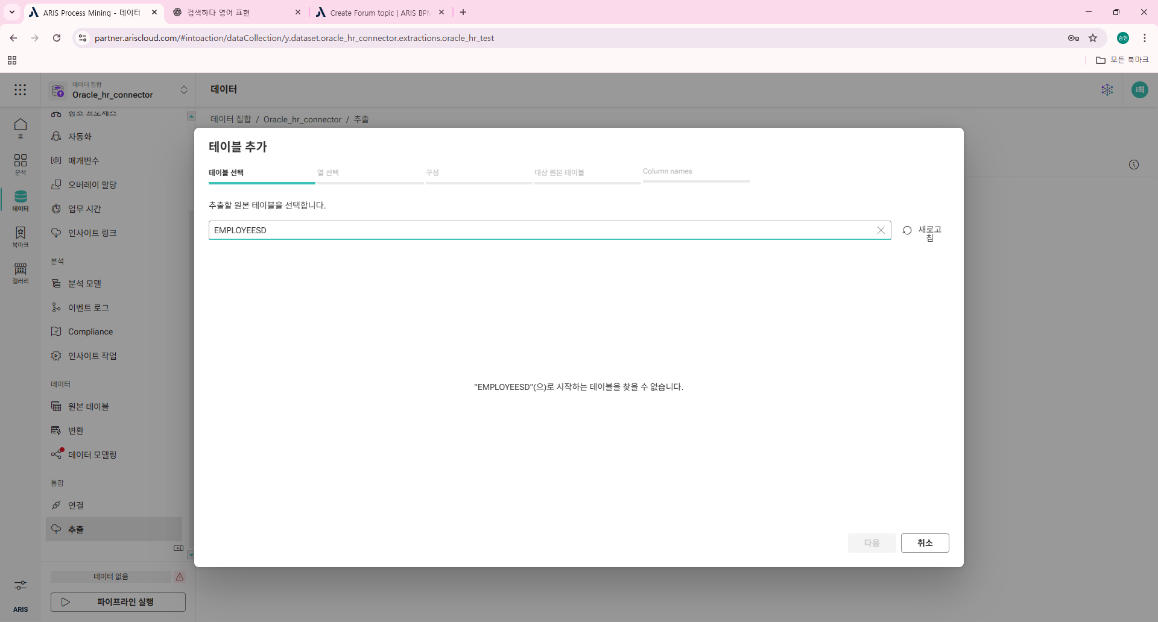
Task: Switch to the Column names step tab
Action: 667,172
